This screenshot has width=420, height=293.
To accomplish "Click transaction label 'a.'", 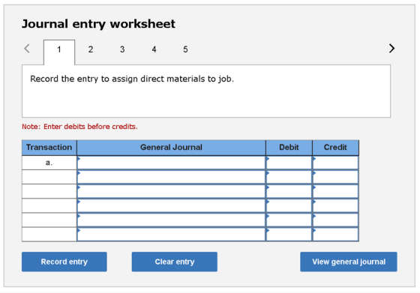I will (x=49, y=163).
